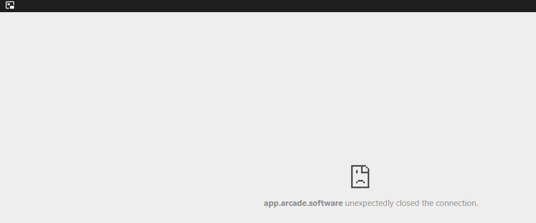The width and height of the screenshot is (536, 223).
Task: Click the 'unexpectedly closed the connection' message
Action: 412,203
